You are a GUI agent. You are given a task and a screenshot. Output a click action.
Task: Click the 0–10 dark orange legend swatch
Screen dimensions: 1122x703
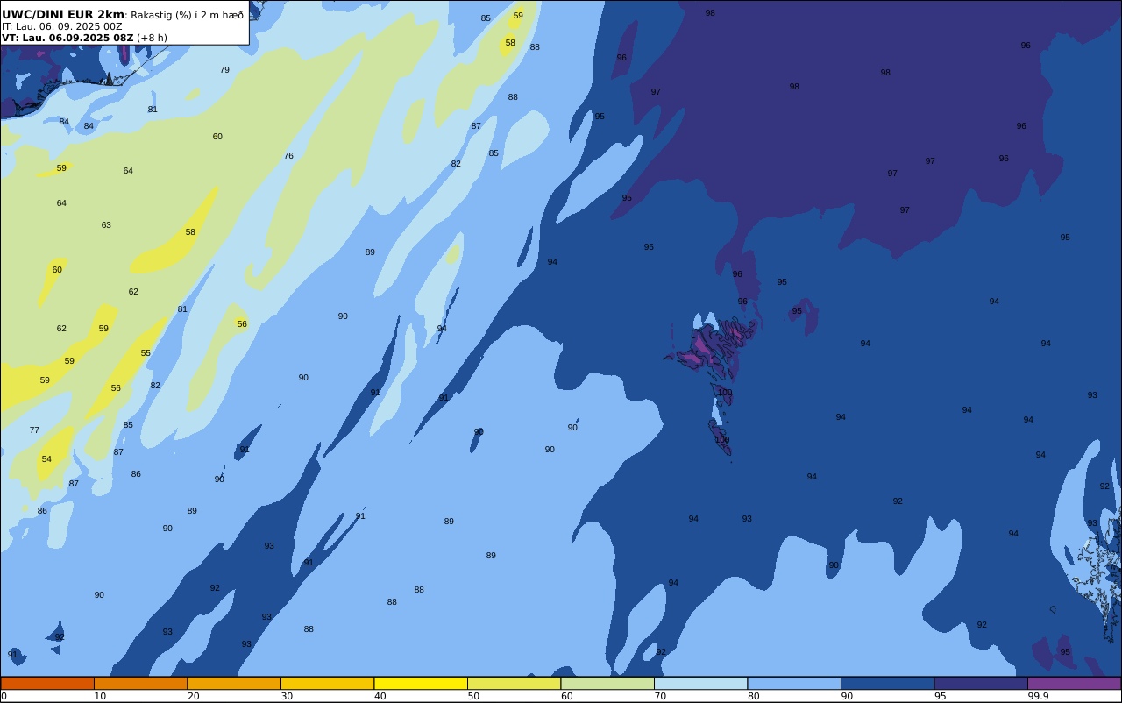[47, 683]
